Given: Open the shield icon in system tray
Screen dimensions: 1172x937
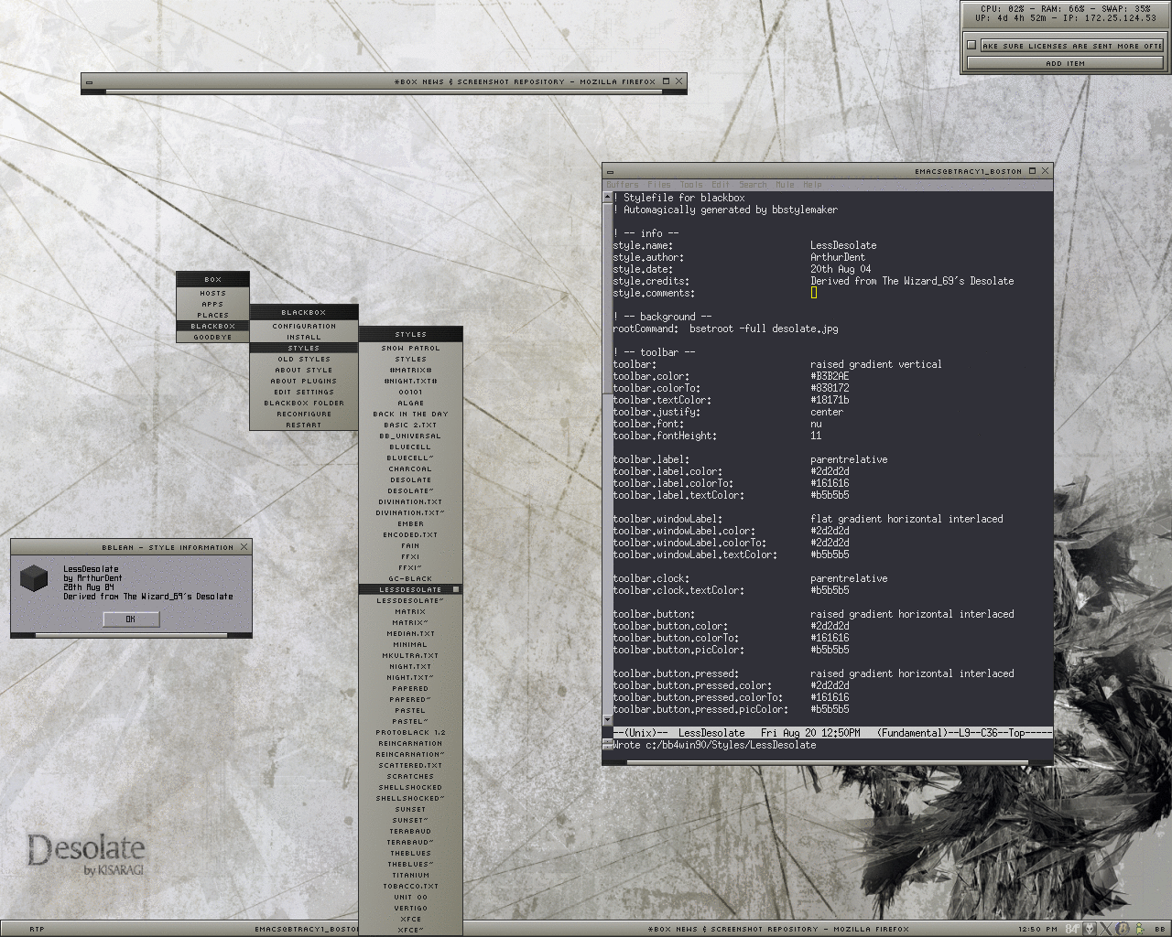Looking at the screenshot, I should tap(1090, 929).
